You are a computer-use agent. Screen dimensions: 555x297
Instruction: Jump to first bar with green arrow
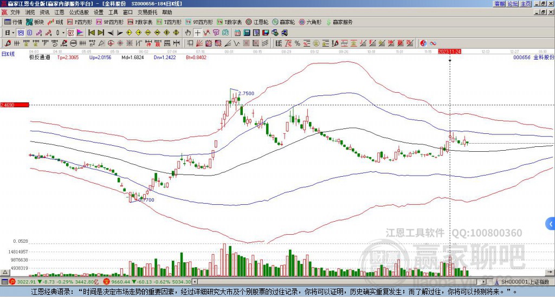pos(91,33)
